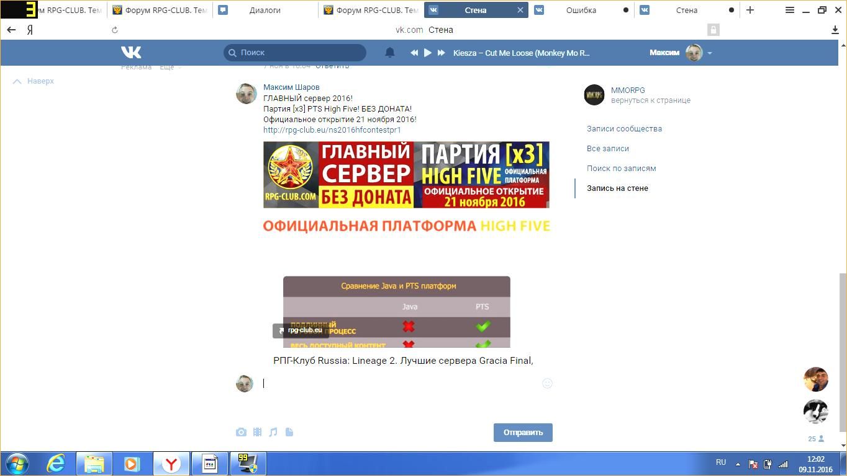This screenshot has height=476, width=847.
Task: Open a new browser tab
Action: click(750, 10)
